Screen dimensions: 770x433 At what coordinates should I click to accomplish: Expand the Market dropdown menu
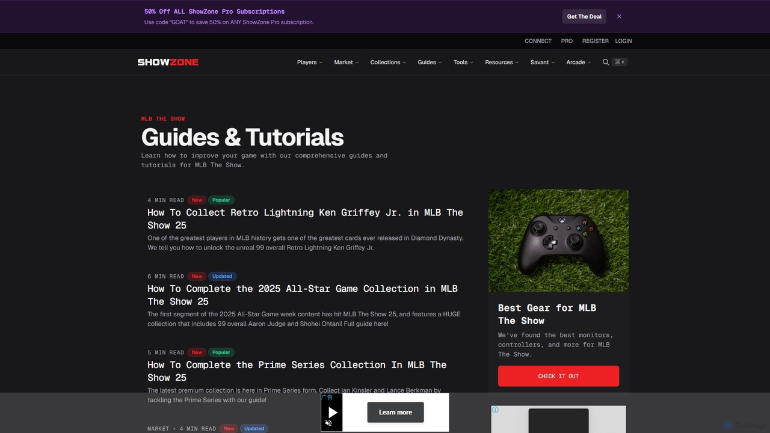point(346,62)
